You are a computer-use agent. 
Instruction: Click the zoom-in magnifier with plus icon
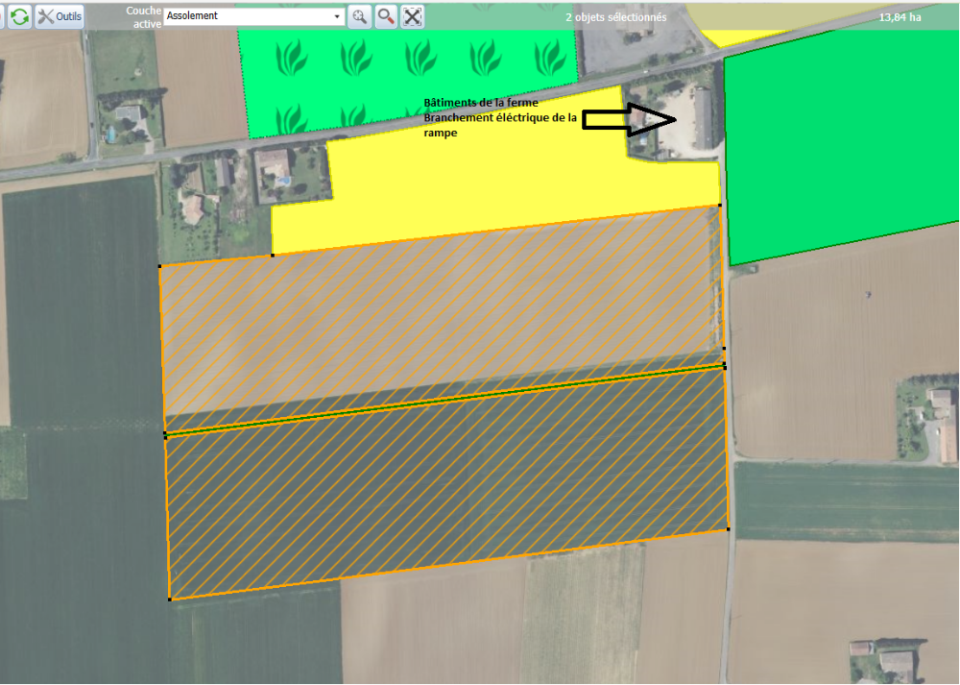359,16
